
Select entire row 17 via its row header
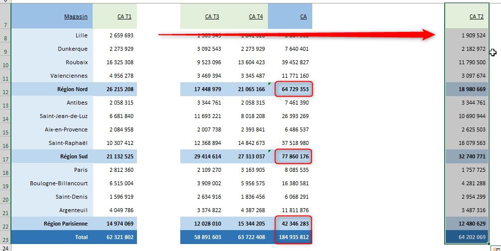point(5,156)
